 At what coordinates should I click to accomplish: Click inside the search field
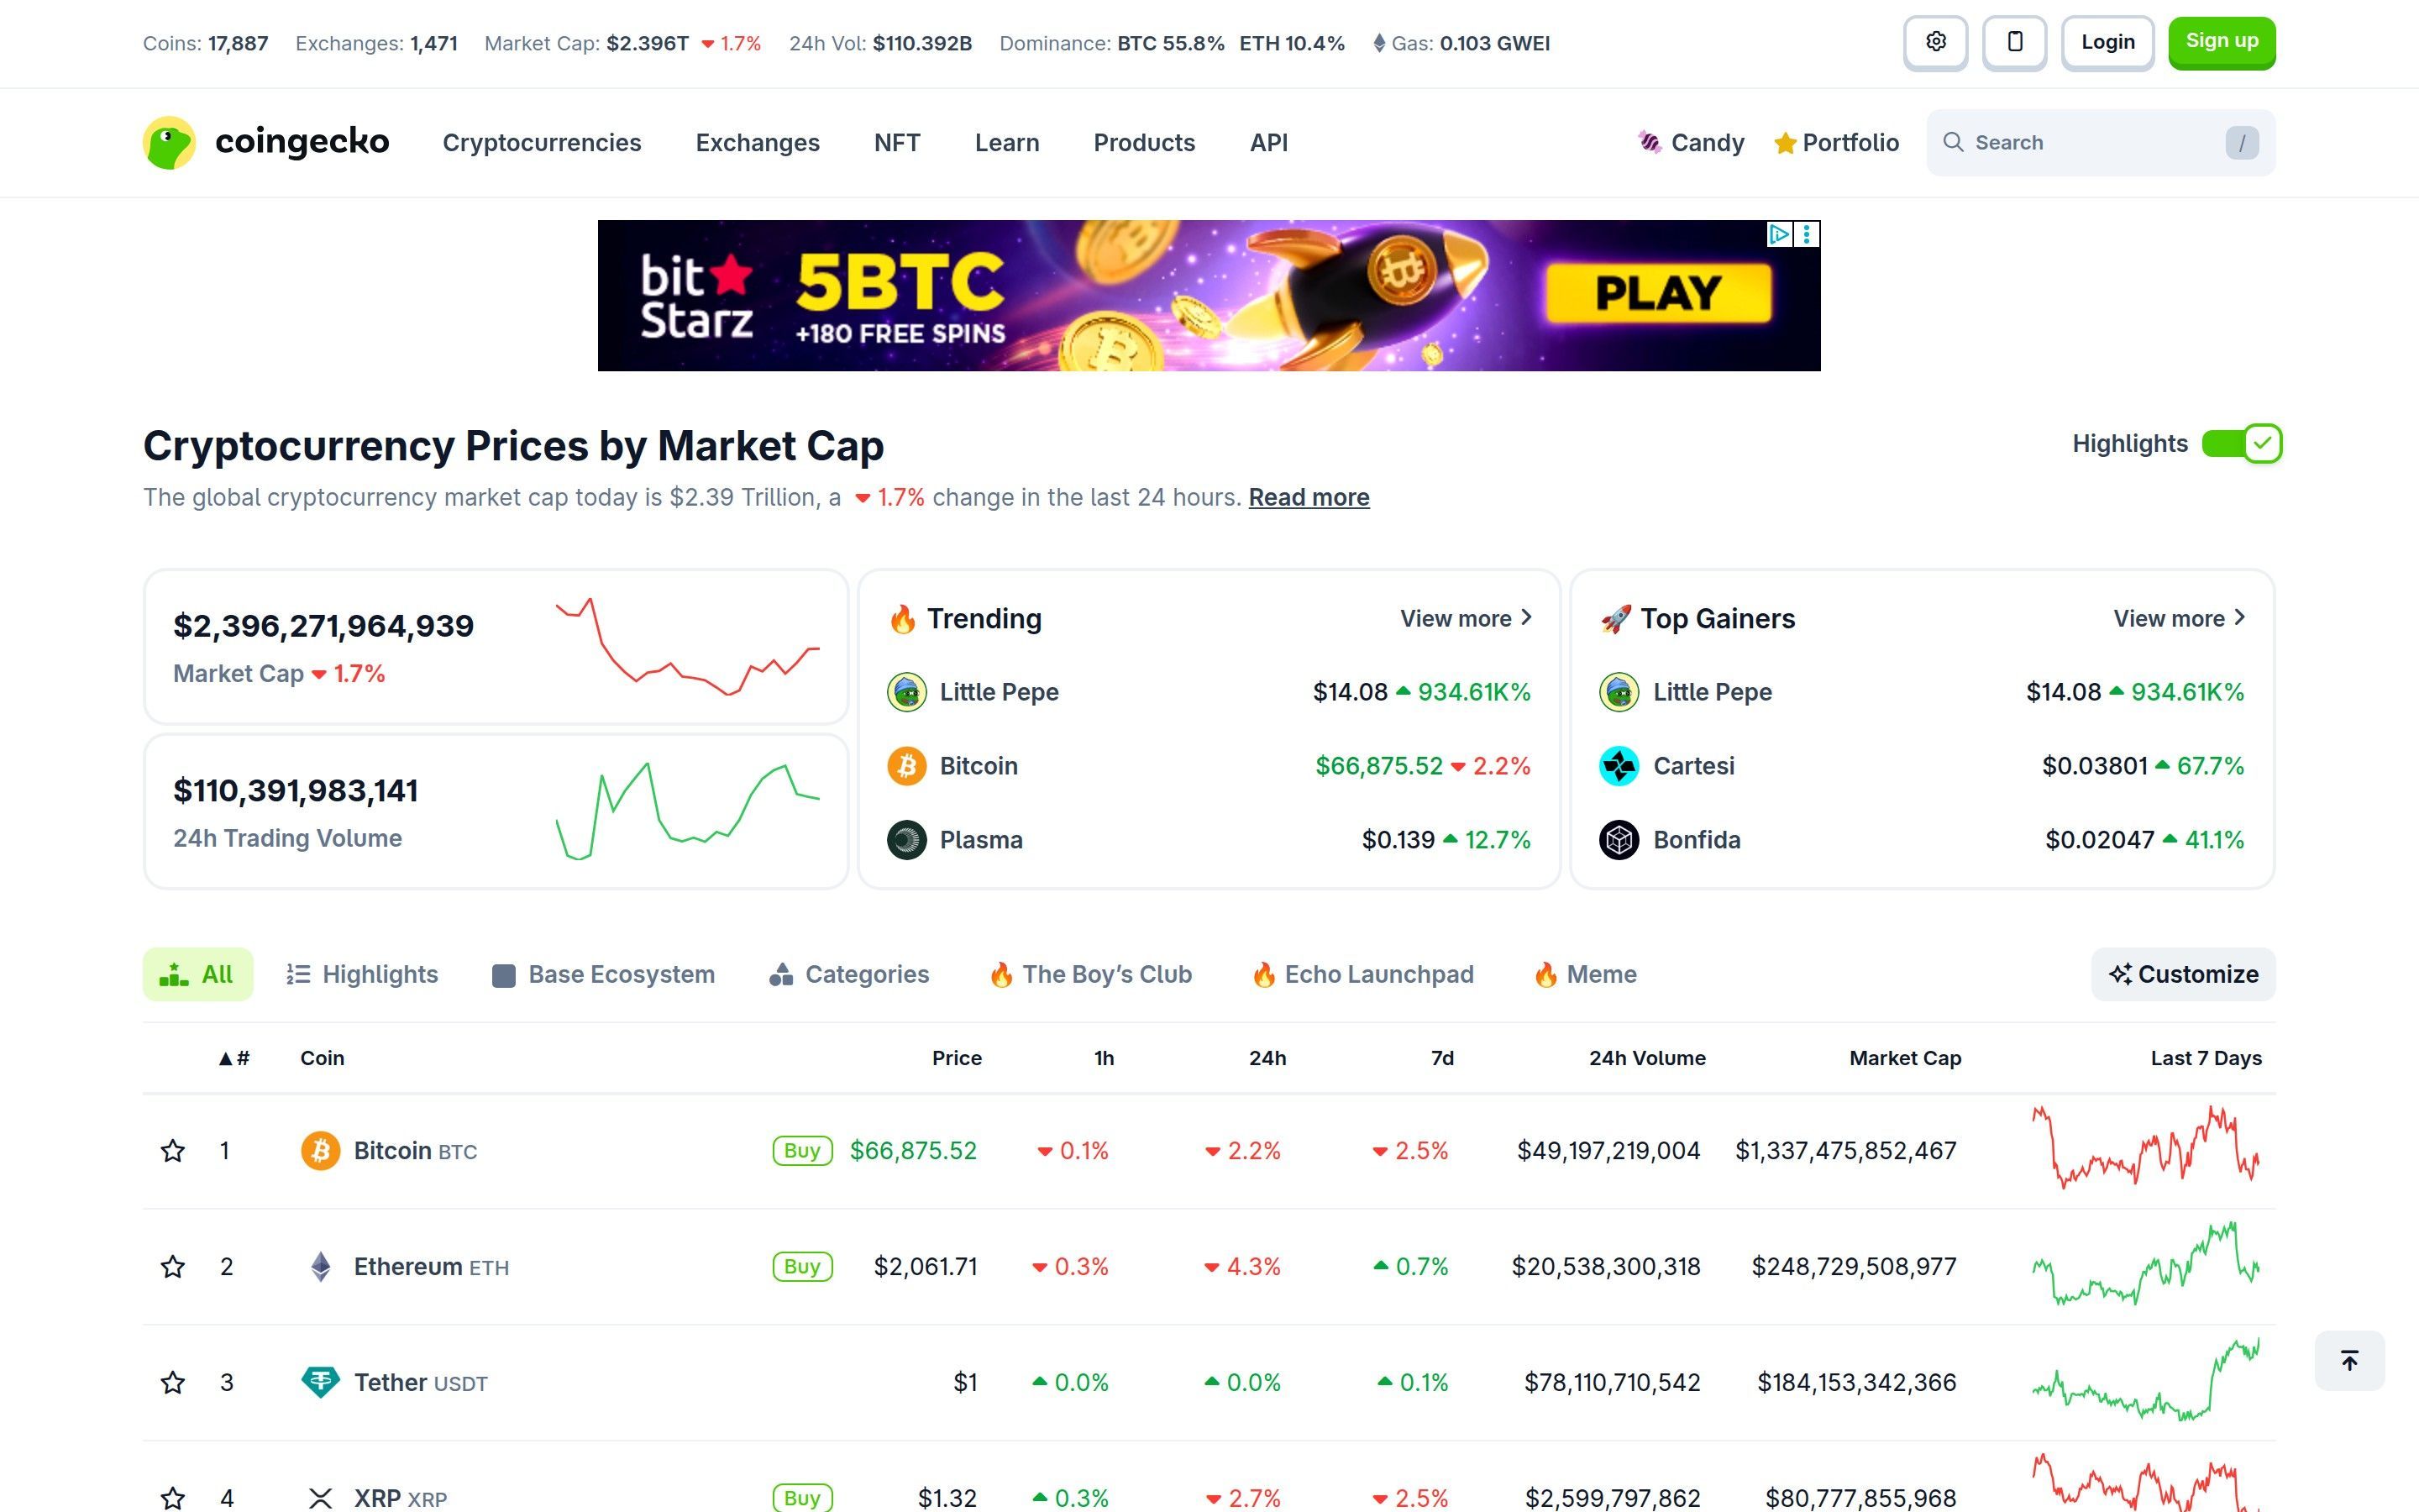(x=2079, y=142)
